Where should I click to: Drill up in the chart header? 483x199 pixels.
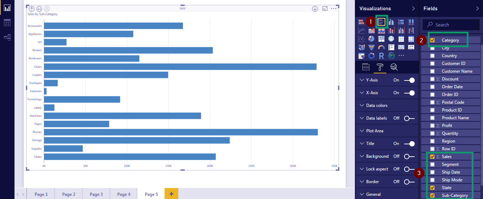point(31,9)
